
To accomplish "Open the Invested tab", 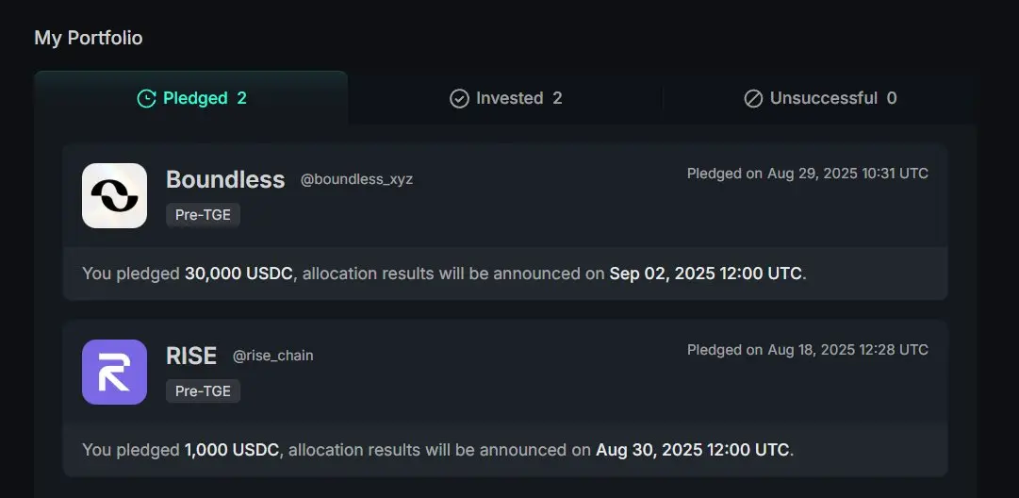I will pos(505,98).
